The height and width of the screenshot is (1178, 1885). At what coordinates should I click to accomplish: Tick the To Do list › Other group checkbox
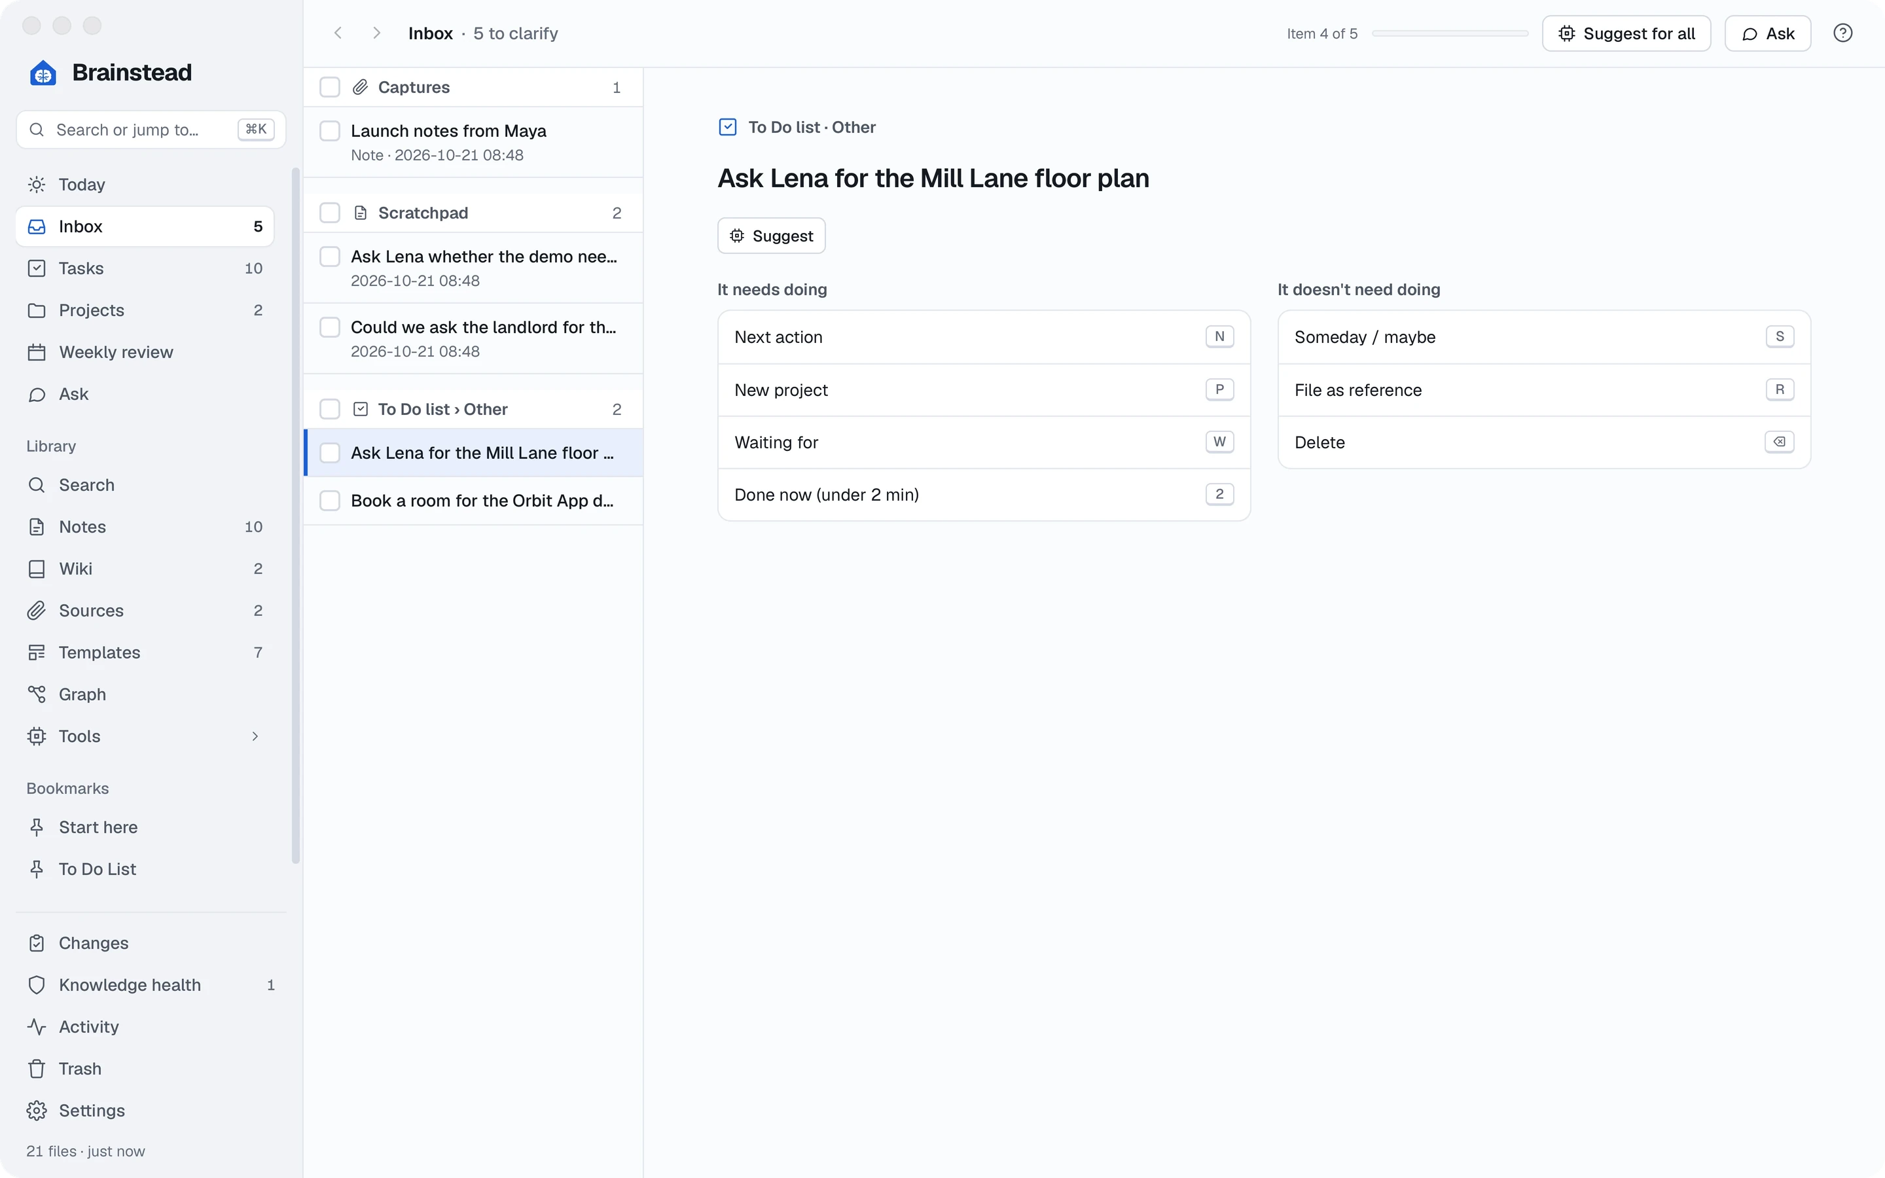(x=331, y=409)
